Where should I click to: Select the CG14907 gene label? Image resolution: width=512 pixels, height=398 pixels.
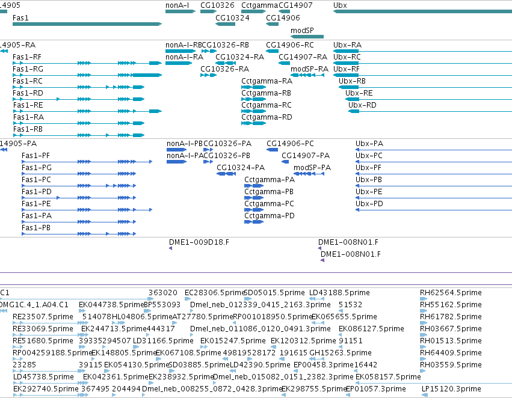click(x=295, y=5)
